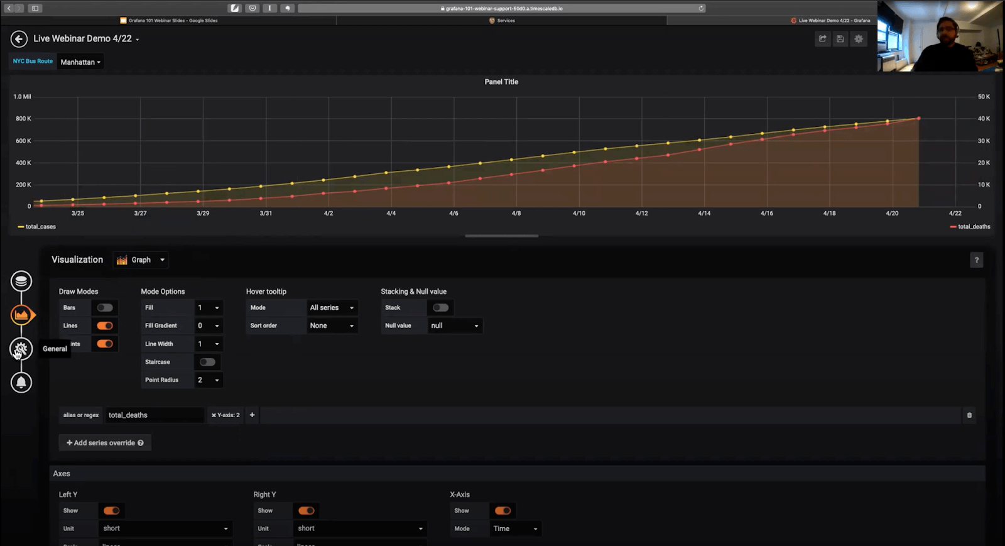Click the total_deaths legend color swatch

[953, 227]
